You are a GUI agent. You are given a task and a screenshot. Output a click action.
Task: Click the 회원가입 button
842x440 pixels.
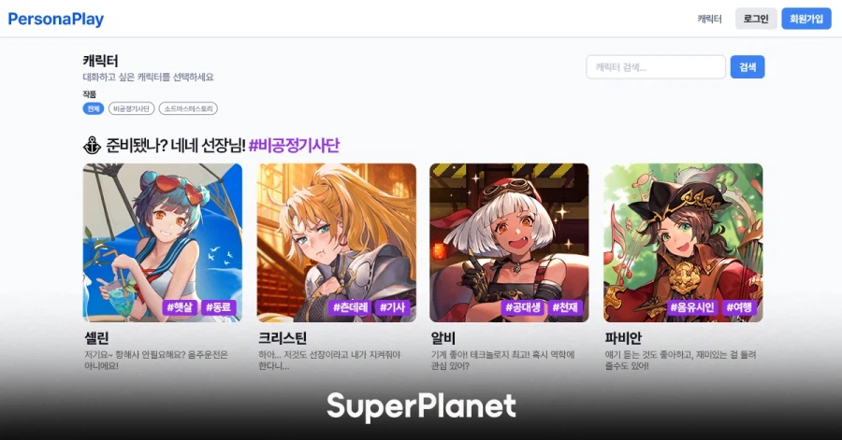(x=806, y=19)
